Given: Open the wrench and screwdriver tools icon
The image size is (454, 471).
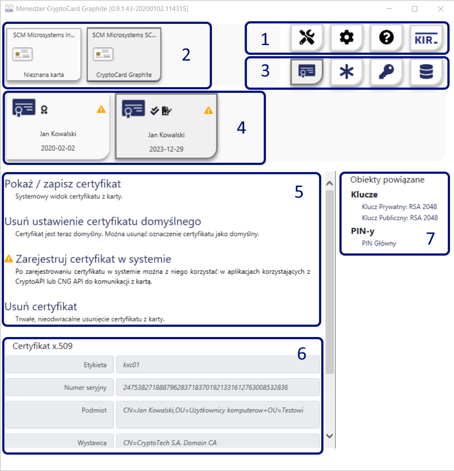Looking at the screenshot, I should (306, 38).
